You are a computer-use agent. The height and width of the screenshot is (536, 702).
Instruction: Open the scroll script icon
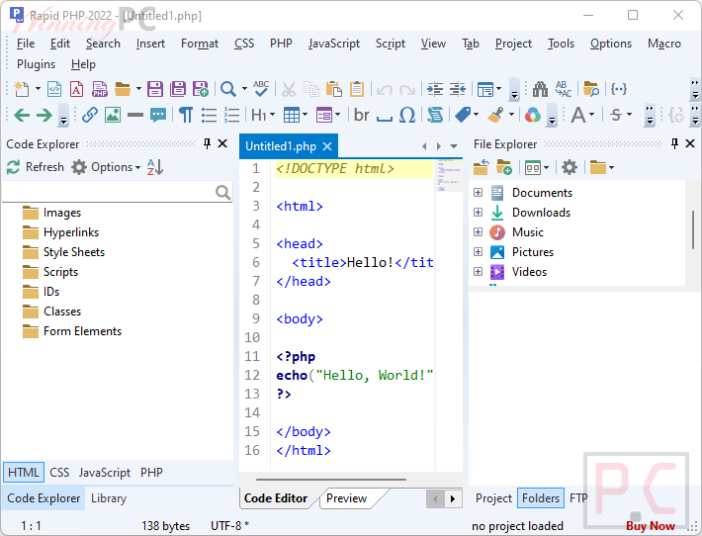435,115
